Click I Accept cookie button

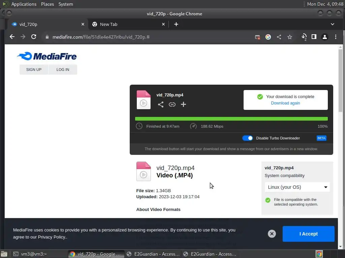point(309,234)
